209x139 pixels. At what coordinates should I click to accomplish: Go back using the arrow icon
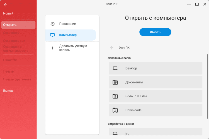(x=6, y=5)
